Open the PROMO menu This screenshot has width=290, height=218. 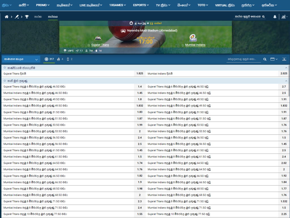pyautogui.click(x=43, y=5)
